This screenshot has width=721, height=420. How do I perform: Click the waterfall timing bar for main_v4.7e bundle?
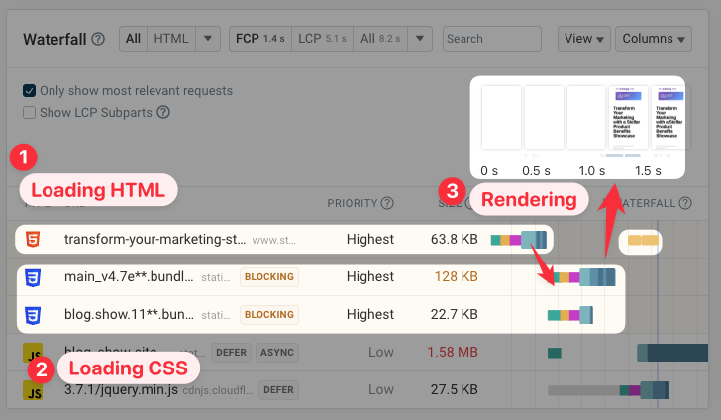584,277
